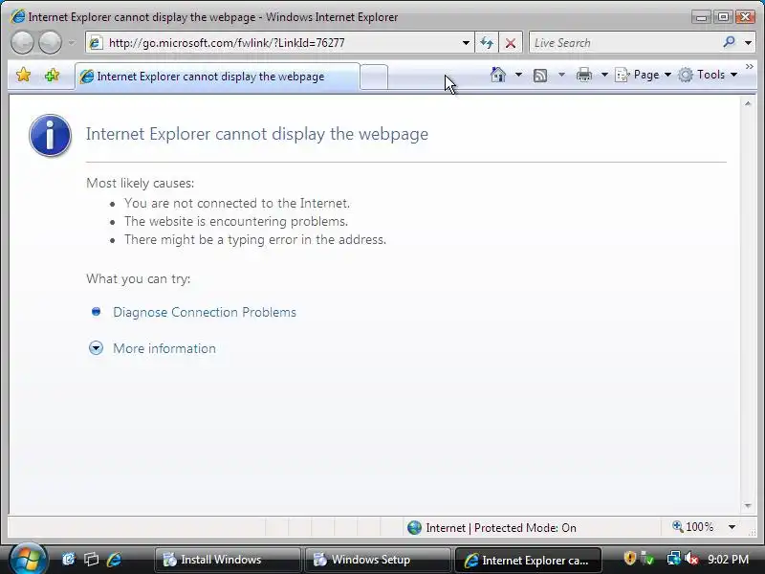
Task: Click the blue information icon
Action: [x=51, y=135]
